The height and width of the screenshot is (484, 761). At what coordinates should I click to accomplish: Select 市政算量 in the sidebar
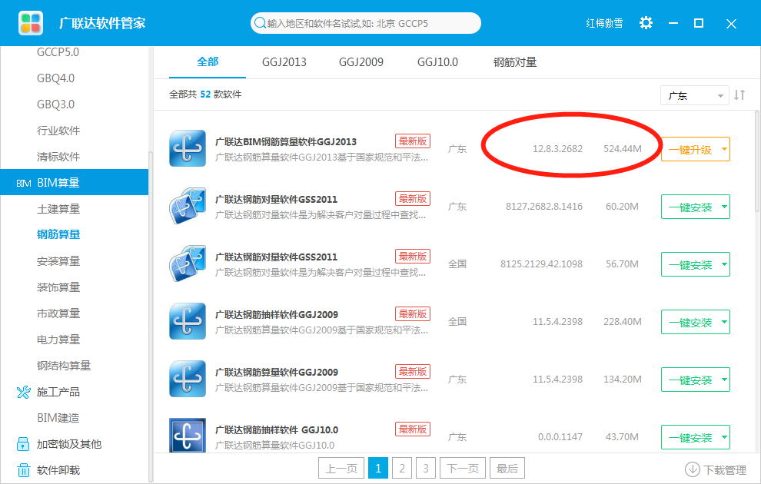pos(58,313)
